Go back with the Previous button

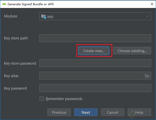click(x=59, y=112)
